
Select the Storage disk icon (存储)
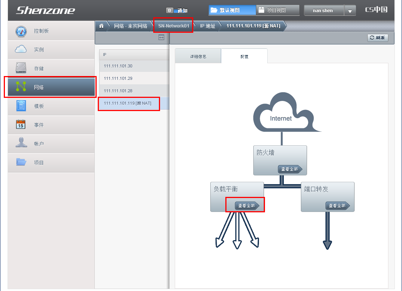pos(21,68)
